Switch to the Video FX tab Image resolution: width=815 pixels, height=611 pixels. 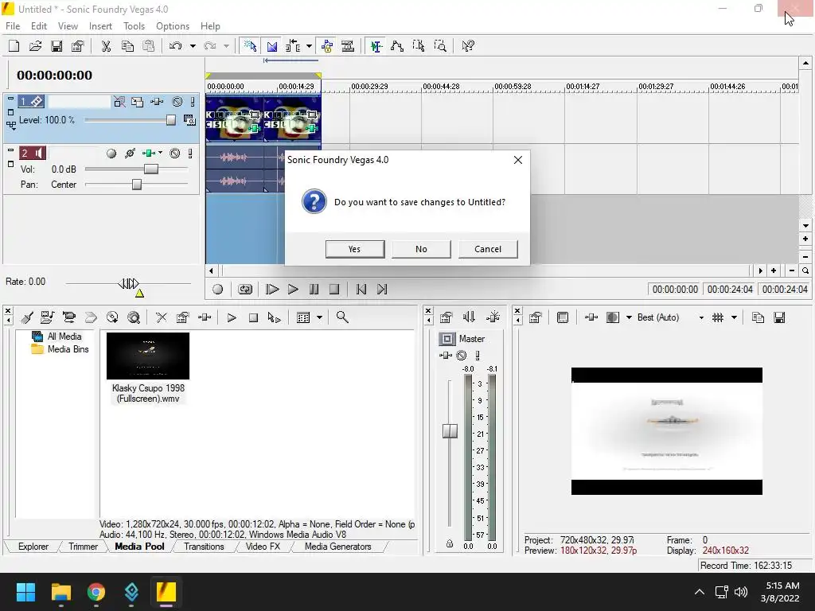click(x=263, y=547)
